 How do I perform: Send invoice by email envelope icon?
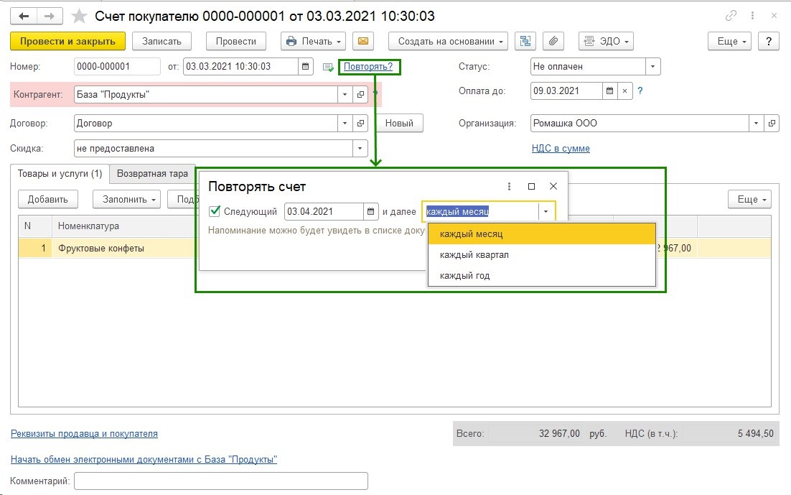[x=362, y=42]
